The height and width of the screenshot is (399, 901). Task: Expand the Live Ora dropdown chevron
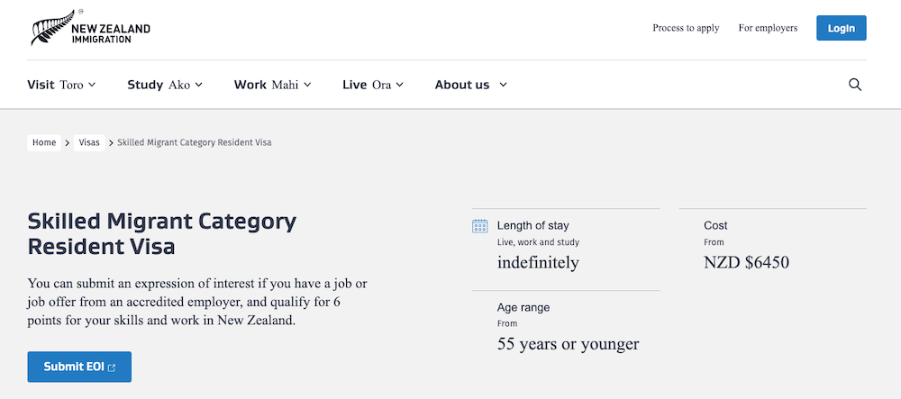click(x=399, y=85)
